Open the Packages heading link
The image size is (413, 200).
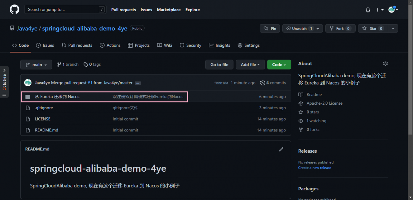[x=308, y=189]
